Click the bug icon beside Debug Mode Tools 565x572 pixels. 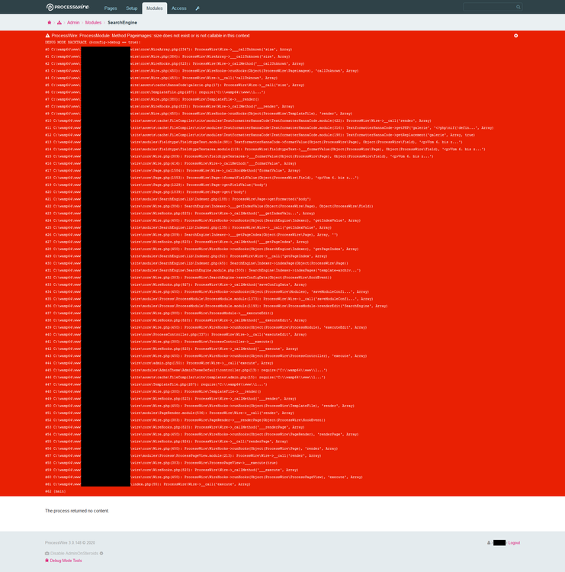47,561
